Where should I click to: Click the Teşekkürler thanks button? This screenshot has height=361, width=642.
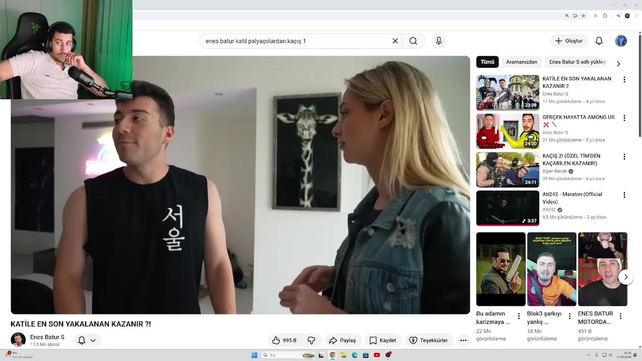coord(428,340)
